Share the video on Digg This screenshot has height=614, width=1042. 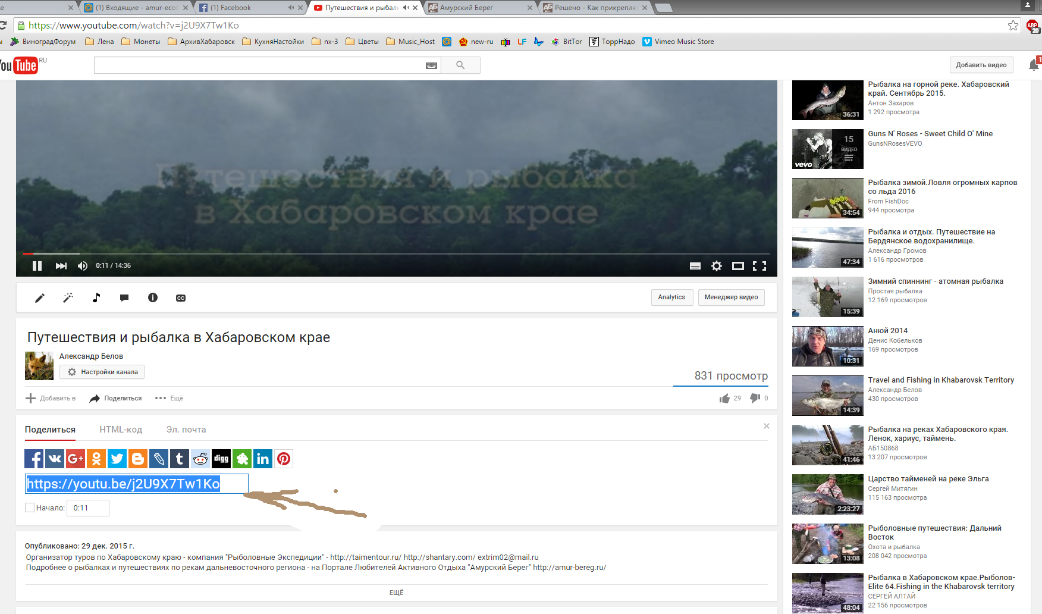click(x=221, y=459)
